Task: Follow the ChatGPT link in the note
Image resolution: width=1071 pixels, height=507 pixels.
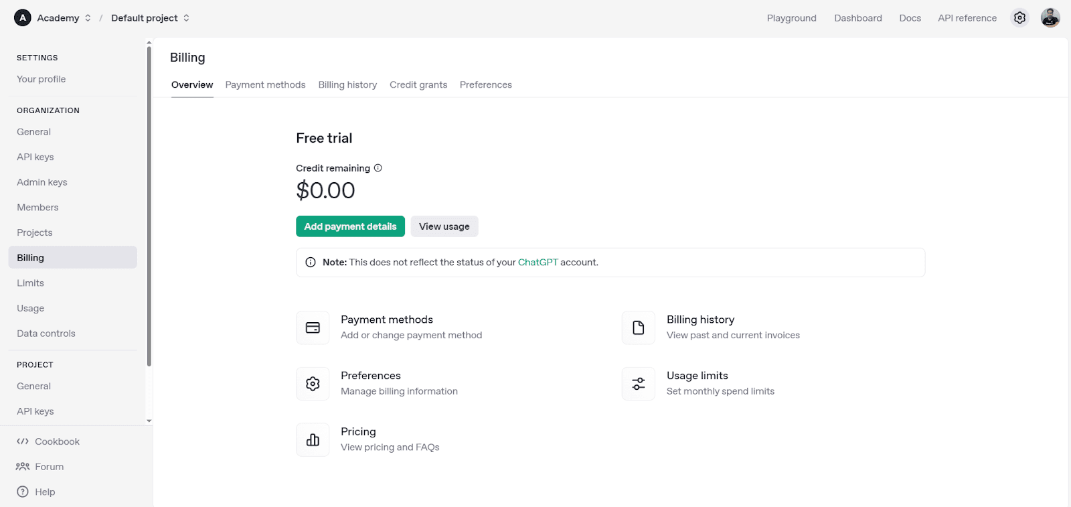Action: point(538,263)
